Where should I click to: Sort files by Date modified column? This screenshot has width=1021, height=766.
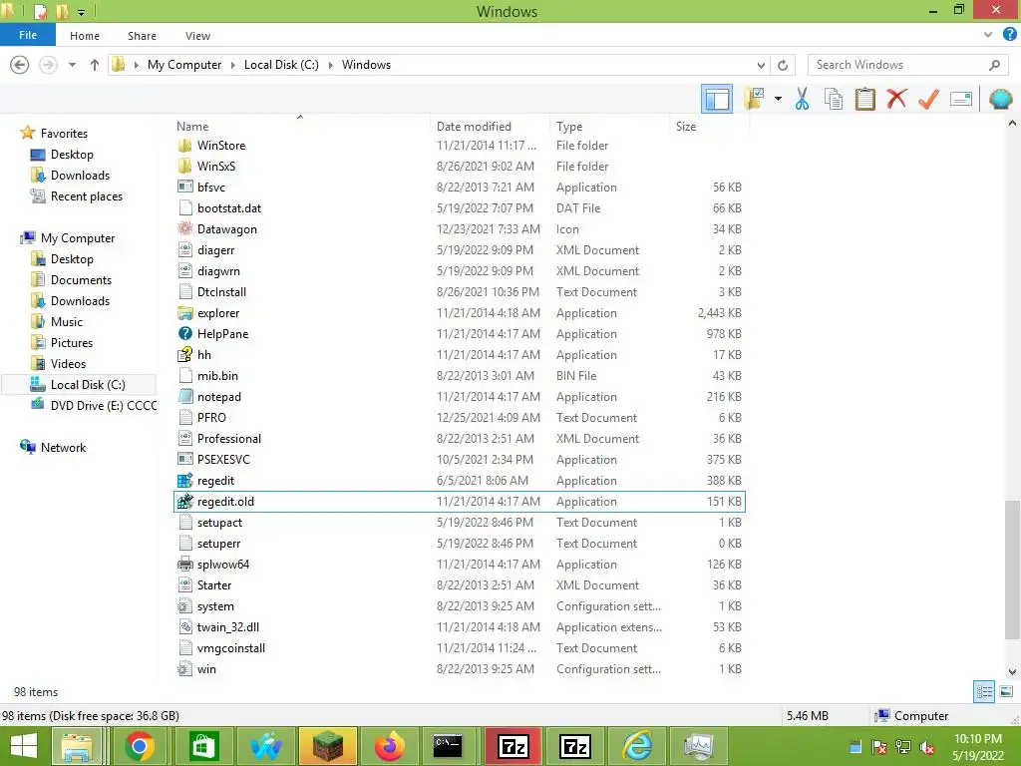474,127
